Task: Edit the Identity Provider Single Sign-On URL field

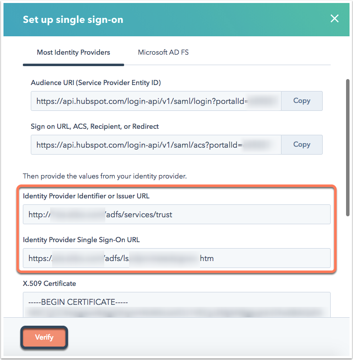Action: pyautogui.click(x=177, y=258)
